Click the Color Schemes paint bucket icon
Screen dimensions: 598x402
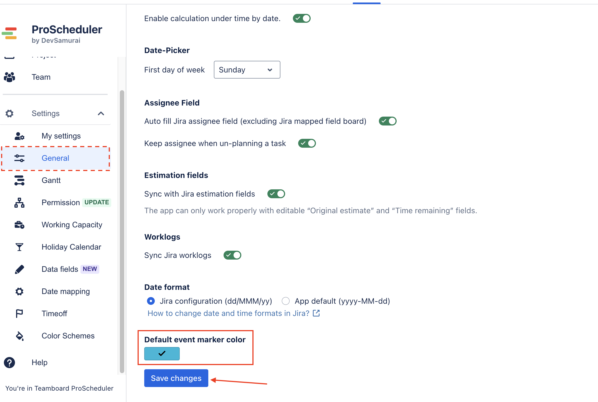pos(19,336)
